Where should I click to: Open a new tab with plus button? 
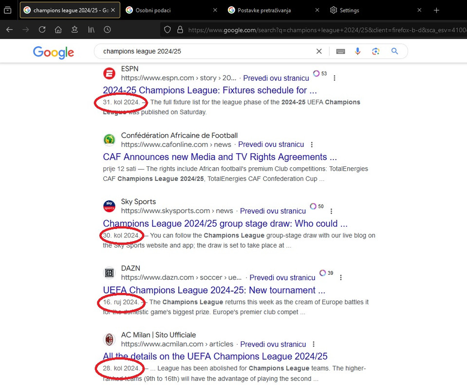point(436,10)
